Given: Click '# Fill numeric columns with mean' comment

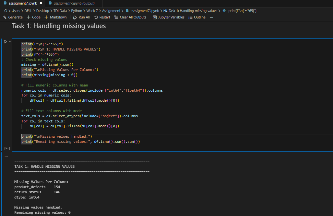Looking at the screenshot, I should click(54, 85).
